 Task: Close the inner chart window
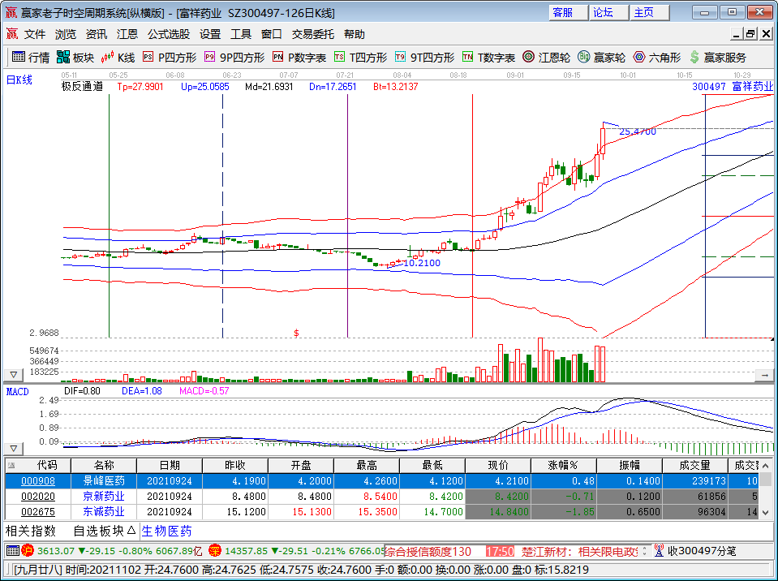[x=766, y=34]
